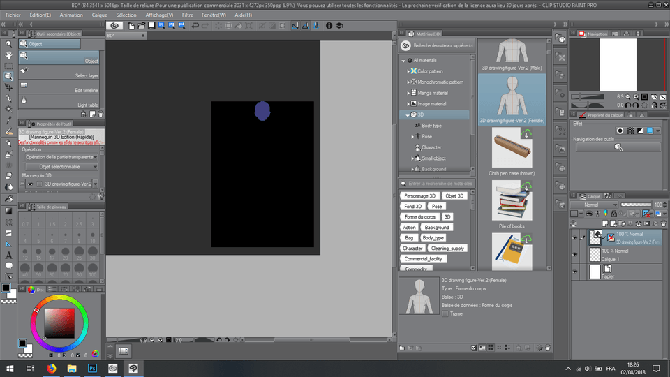Collapse the All materials tree node
Viewport: 670px width, 377px height.
click(x=403, y=61)
